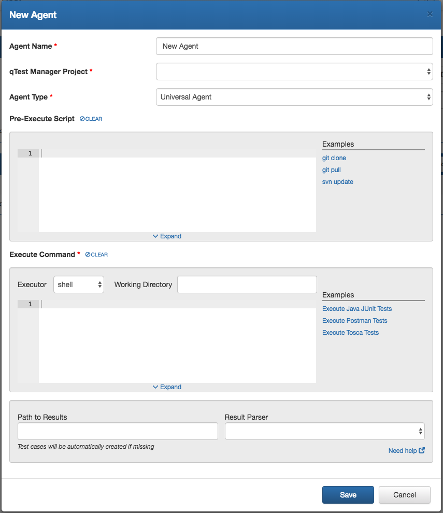Viewport: 443px width, 513px height.
Task: Open the Result Parser dropdown
Action: (324, 431)
